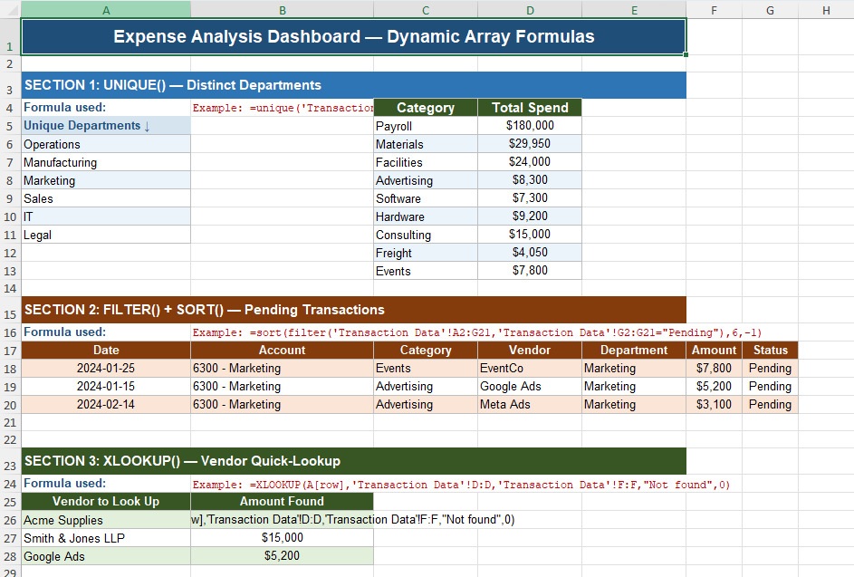Select column F header

pos(714,10)
